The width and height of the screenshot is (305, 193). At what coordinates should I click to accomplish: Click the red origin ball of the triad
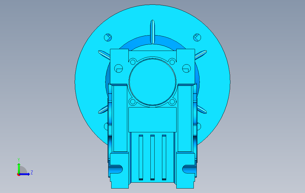point(18,175)
